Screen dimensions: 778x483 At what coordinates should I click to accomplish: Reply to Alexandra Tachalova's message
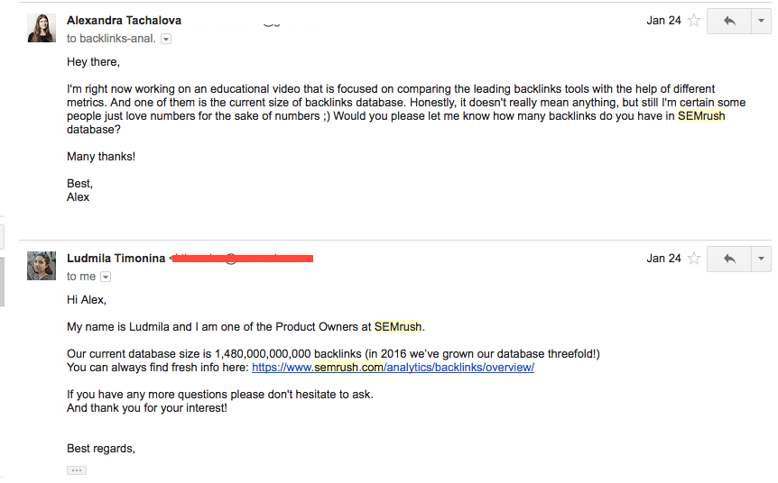pos(729,21)
